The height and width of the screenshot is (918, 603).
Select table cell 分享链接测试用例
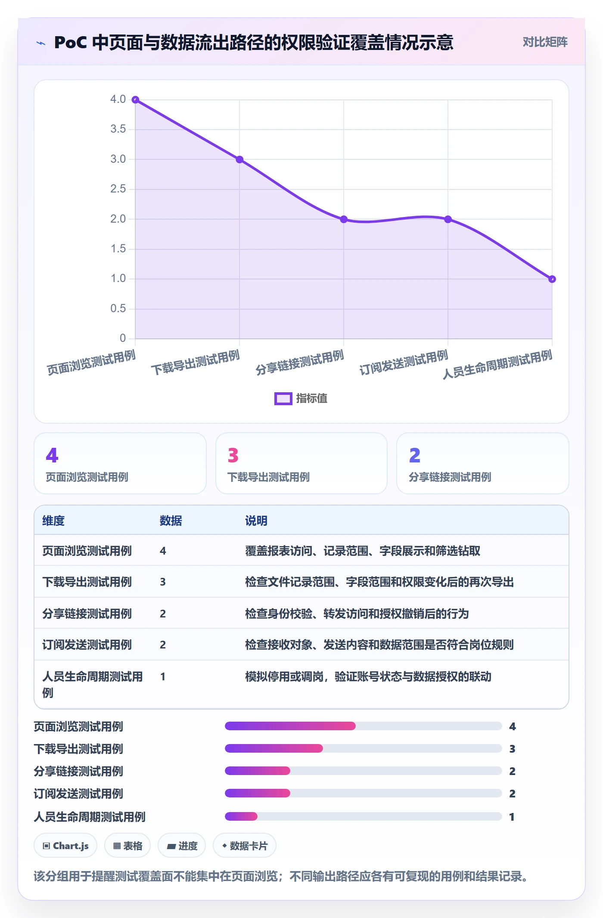(87, 614)
